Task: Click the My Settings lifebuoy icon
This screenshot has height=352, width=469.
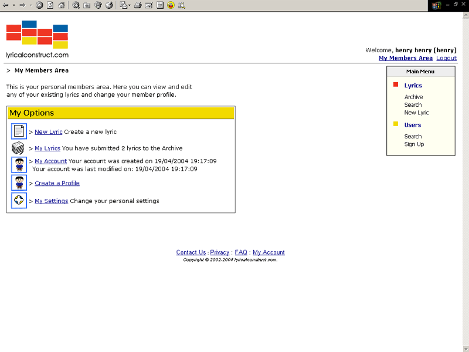Action: tap(19, 200)
